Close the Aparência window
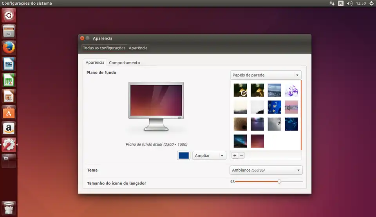The image size is (376, 217). pos(82,38)
